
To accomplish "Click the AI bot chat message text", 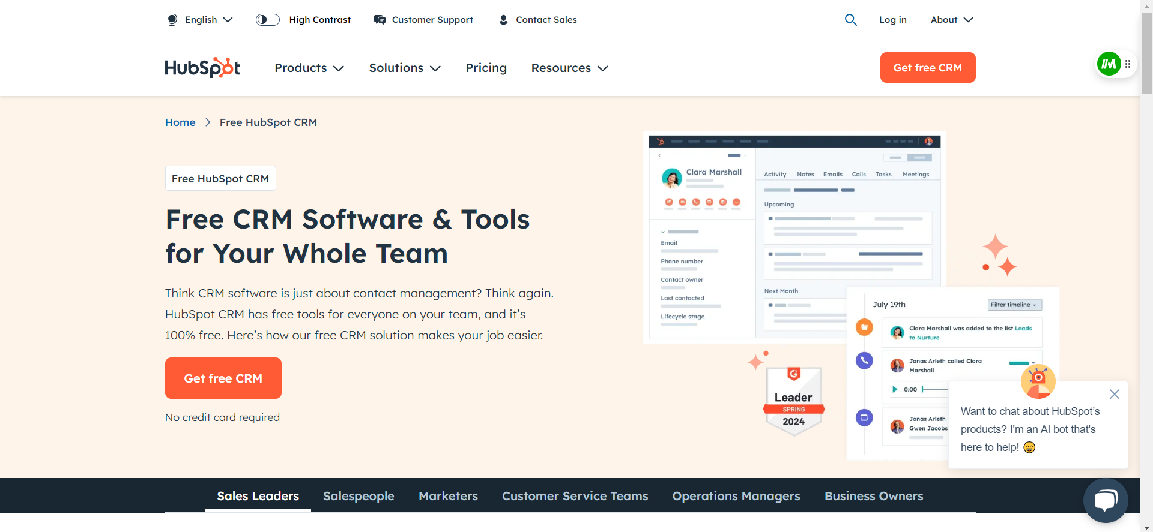I will (x=1030, y=429).
